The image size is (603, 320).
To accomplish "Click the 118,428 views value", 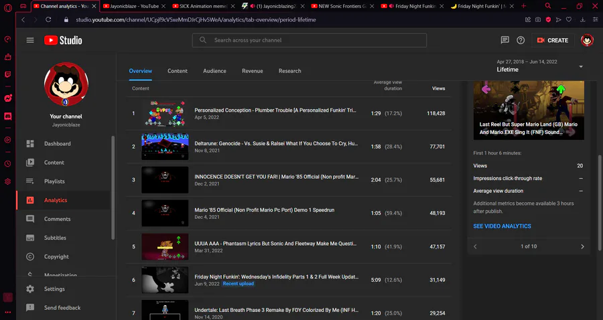I will pyautogui.click(x=435, y=113).
